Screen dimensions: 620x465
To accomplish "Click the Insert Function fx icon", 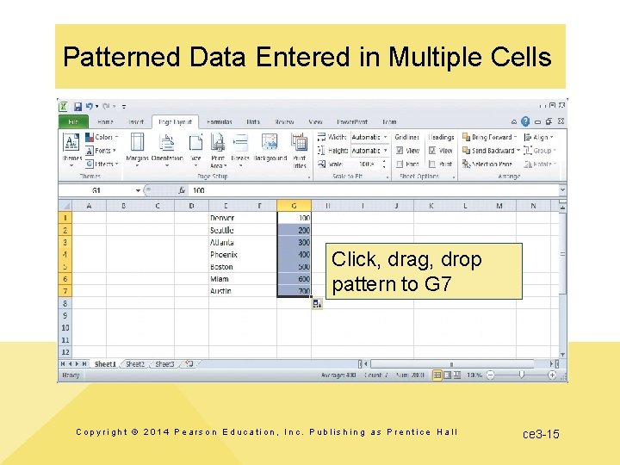I will [x=182, y=190].
